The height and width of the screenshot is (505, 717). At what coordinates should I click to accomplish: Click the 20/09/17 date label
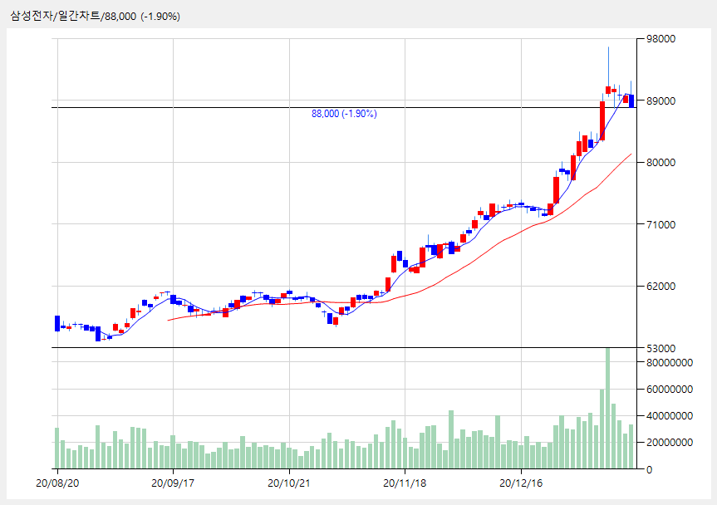click(x=173, y=483)
